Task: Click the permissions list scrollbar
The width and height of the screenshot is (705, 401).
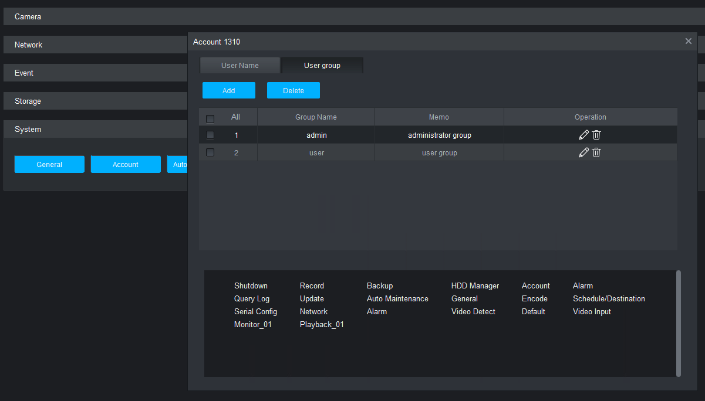Action: click(679, 323)
